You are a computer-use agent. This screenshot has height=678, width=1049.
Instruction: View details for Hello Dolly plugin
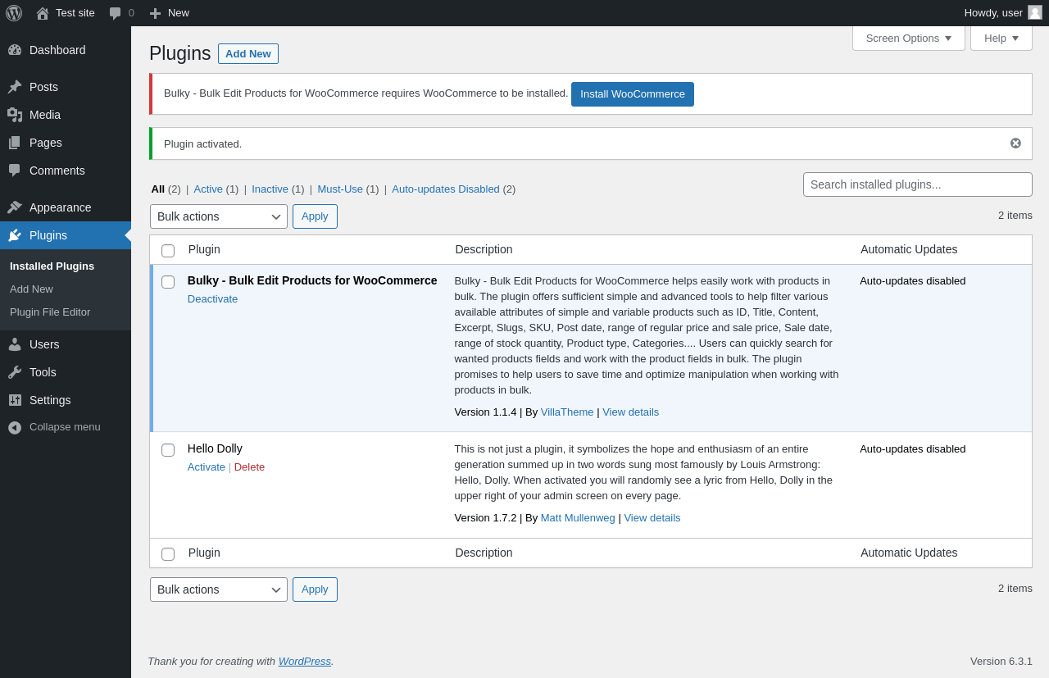pyautogui.click(x=652, y=517)
